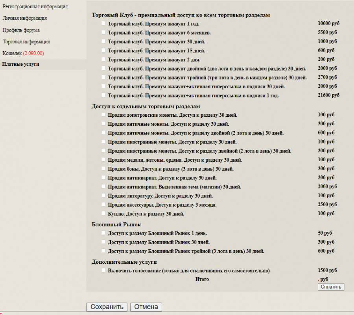
Task: Click the 2500 руб price for аксессуары
Action: click(x=327, y=204)
